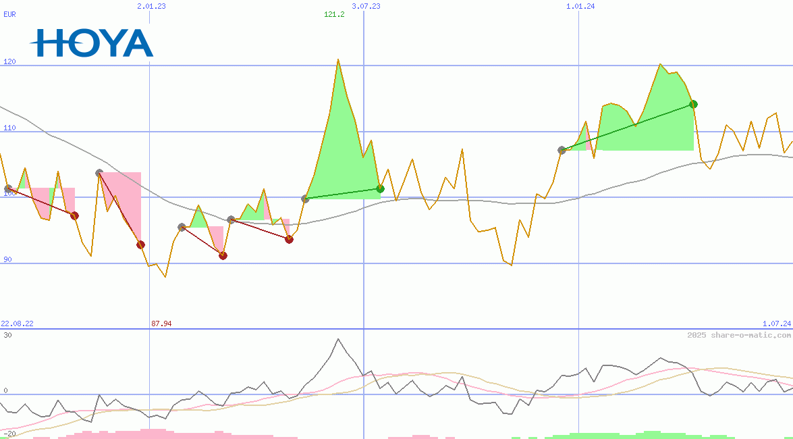Click the 90 price axis label

point(7,260)
